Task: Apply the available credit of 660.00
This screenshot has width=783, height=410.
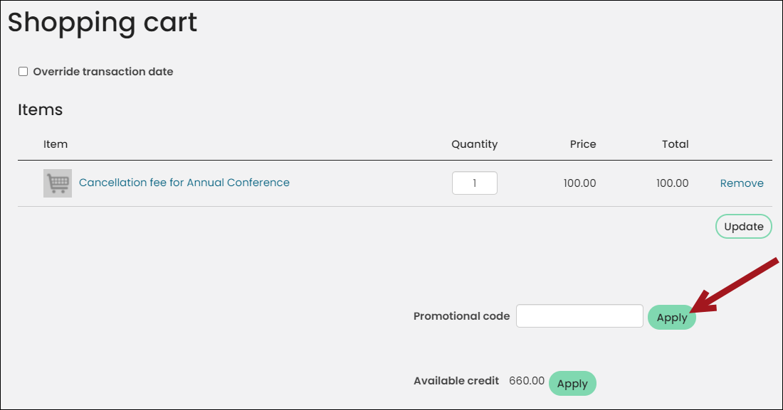Action: point(572,384)
